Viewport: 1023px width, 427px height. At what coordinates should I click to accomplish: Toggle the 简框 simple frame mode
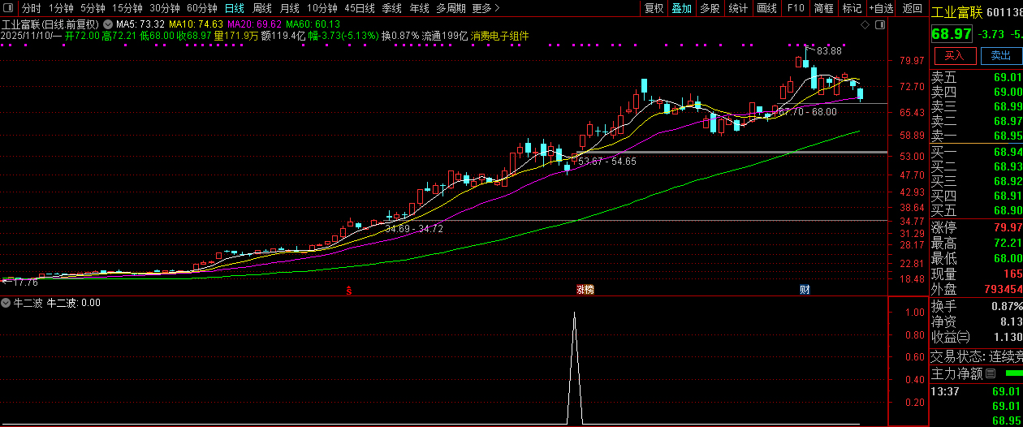coord(823,8)
